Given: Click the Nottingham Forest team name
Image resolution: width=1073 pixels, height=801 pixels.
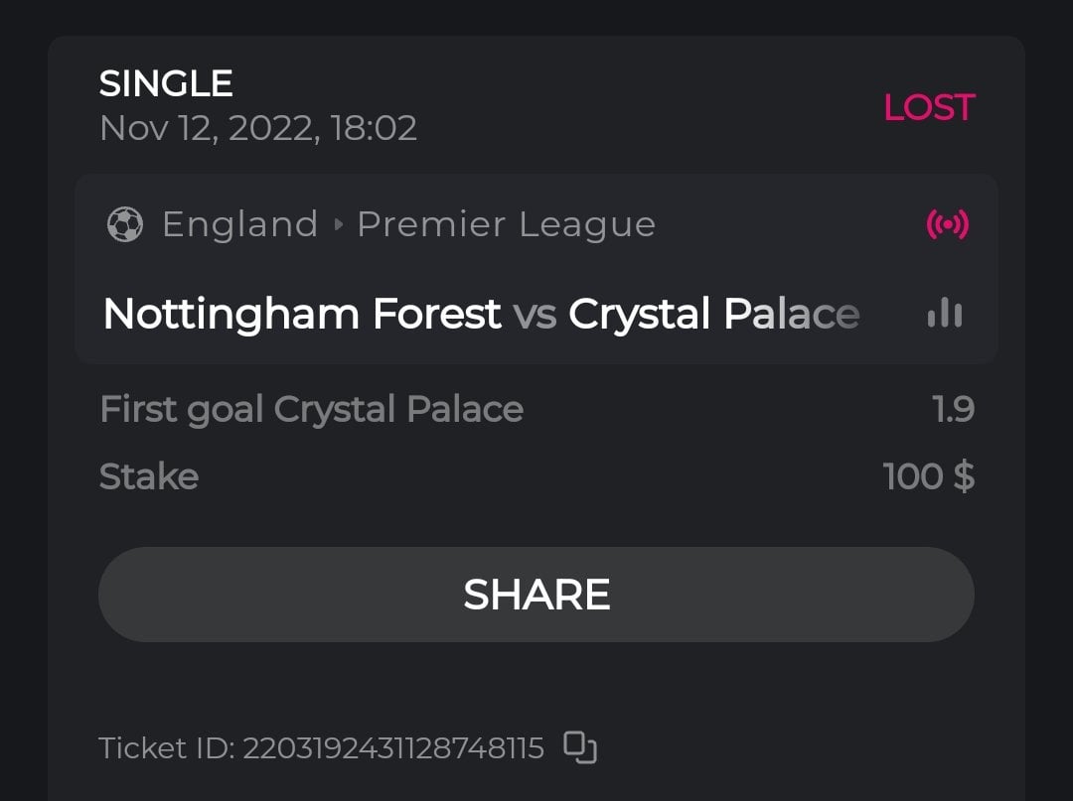Looking at the screenshot, I should coord(302,314).
